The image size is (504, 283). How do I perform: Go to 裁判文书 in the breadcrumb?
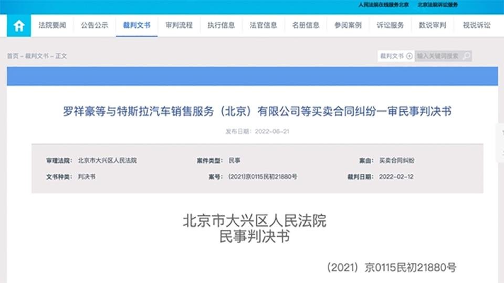coord(37,56)
